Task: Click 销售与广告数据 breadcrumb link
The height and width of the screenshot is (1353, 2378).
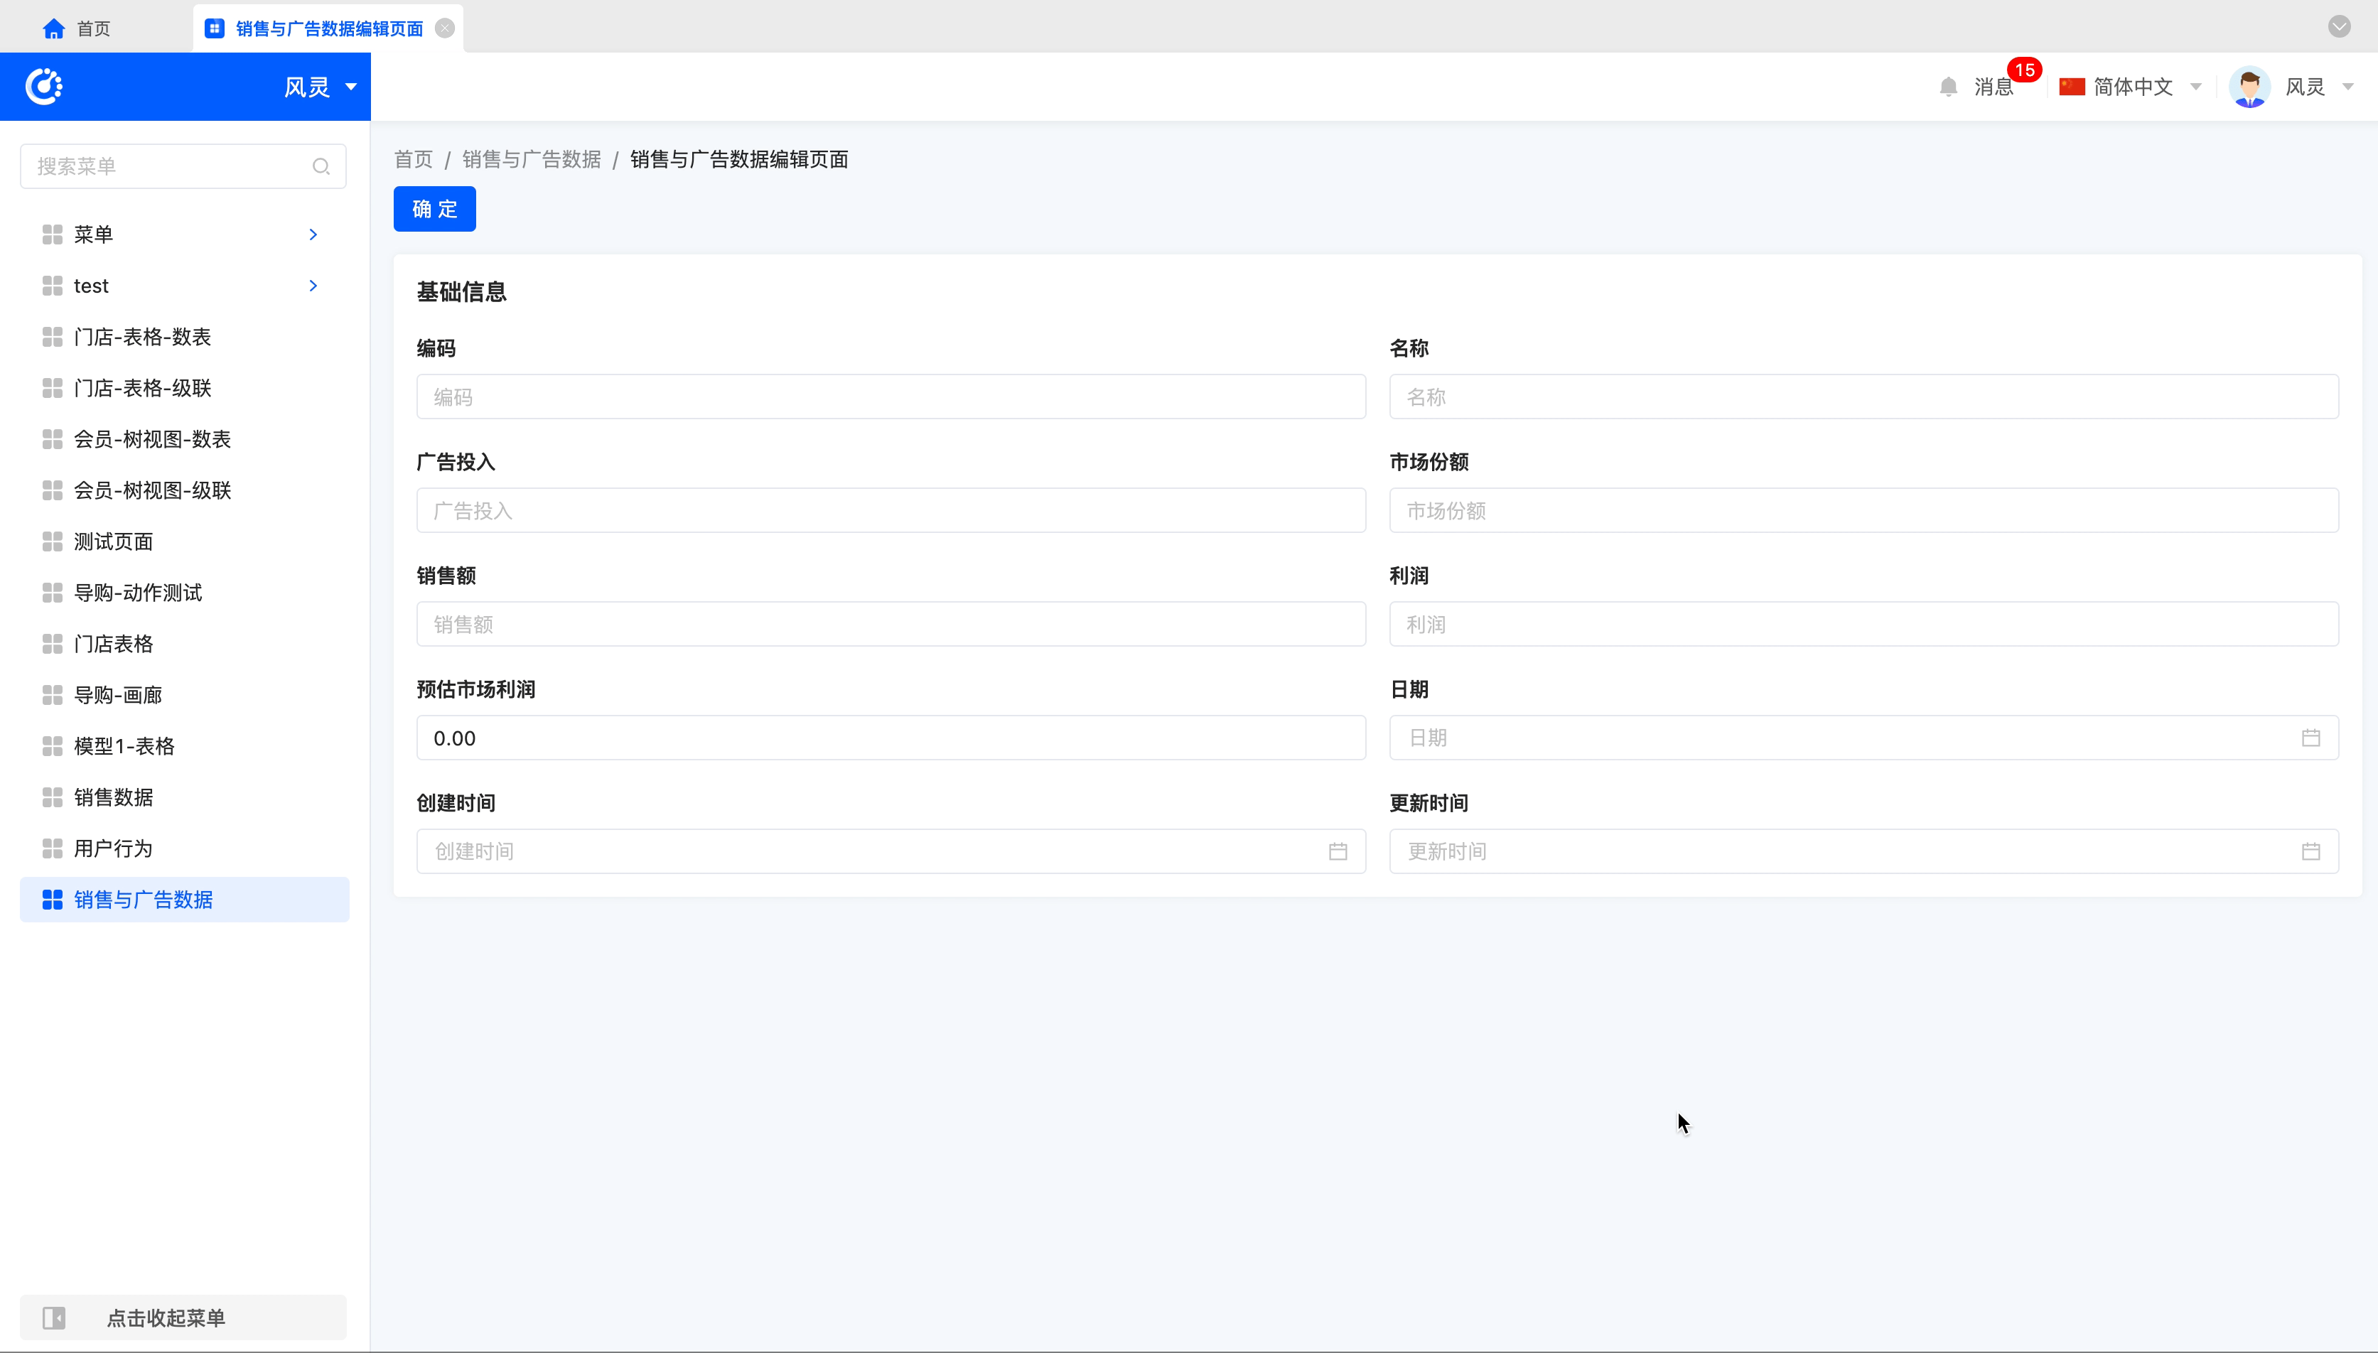Action: point(532,159)
